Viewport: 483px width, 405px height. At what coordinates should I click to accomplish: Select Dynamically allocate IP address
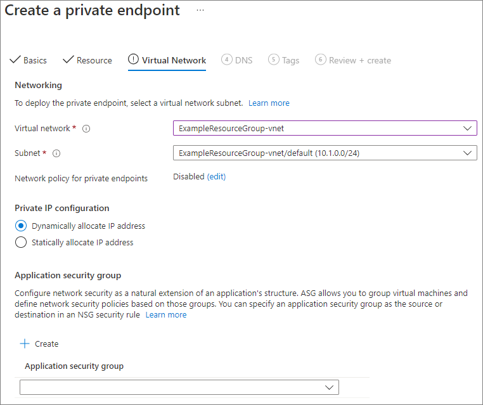coord(21,226)
